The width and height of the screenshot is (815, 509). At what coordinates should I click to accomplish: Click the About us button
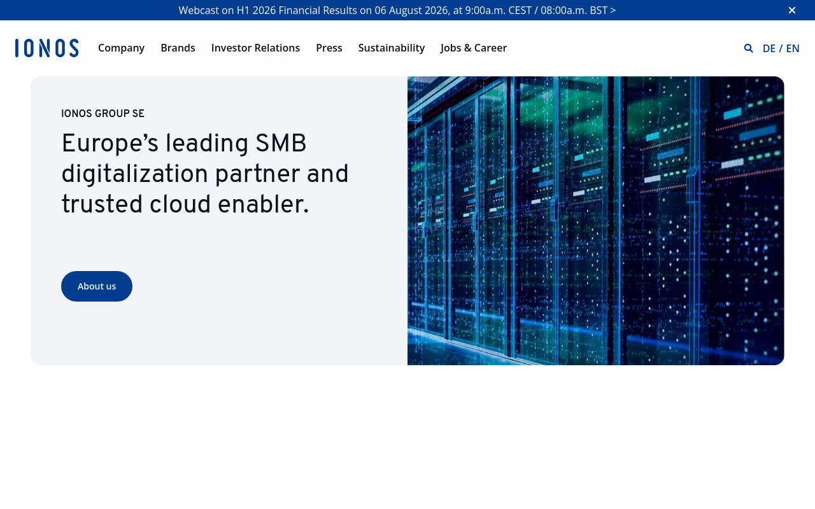point(97,286)
